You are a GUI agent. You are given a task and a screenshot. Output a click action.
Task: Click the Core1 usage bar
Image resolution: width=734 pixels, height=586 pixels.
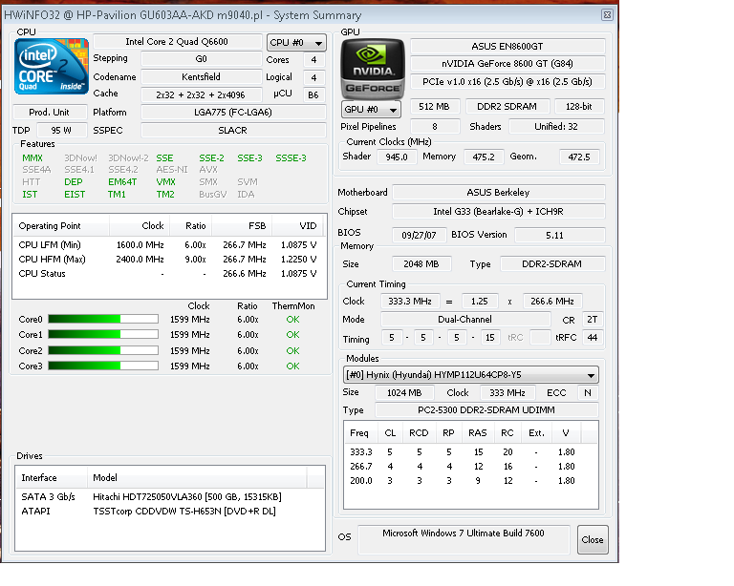click(103, 335)
